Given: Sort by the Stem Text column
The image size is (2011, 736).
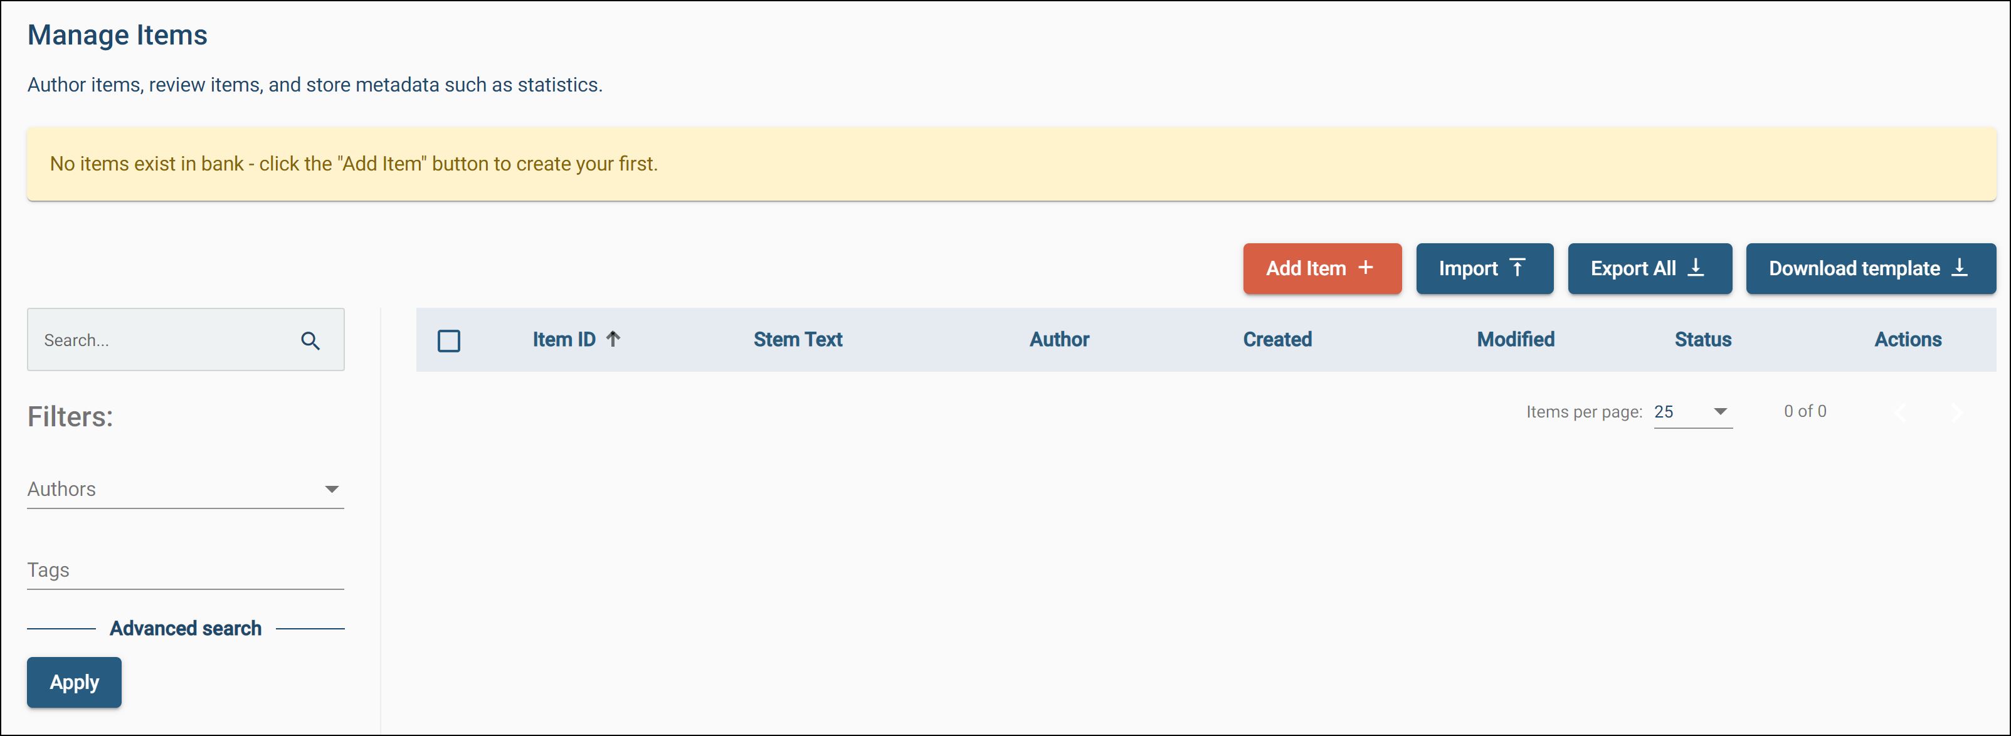Looking at the screenshot, I should [x=797, y=340].
